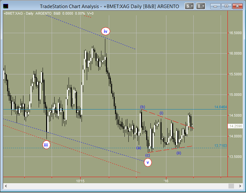Viewport: 246px width, 193px height.
Task: Select the (a) wave label
Action: point(138,148)
